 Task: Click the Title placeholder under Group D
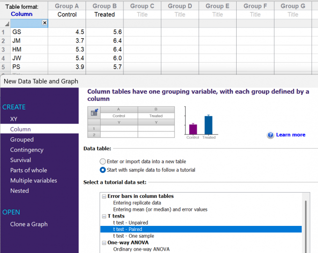pyautogui.click(x=180, y=14)
